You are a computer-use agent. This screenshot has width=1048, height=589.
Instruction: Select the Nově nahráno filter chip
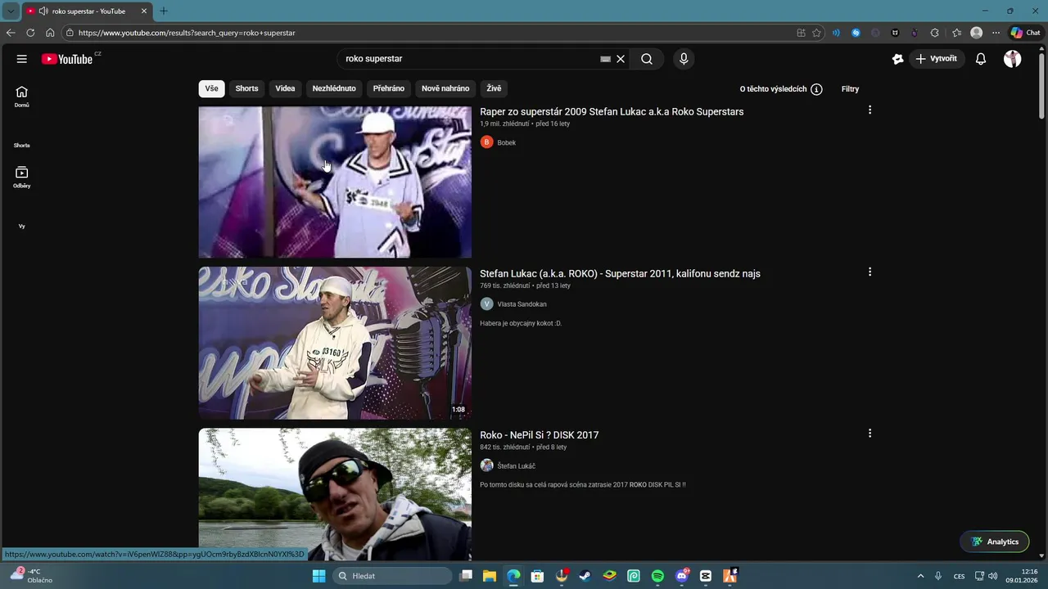coord(445,88)
